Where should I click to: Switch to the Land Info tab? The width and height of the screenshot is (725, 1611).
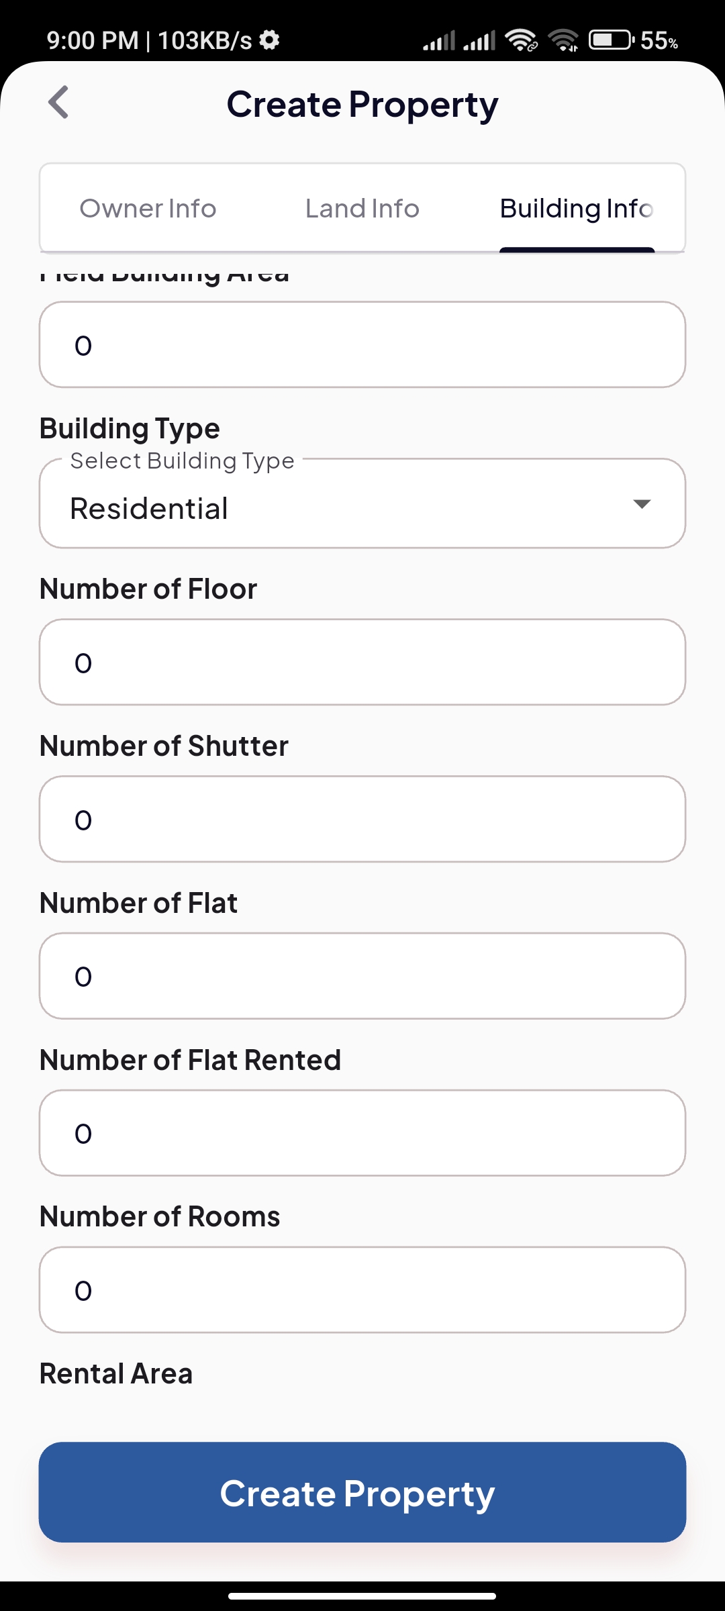pos(362,209)
